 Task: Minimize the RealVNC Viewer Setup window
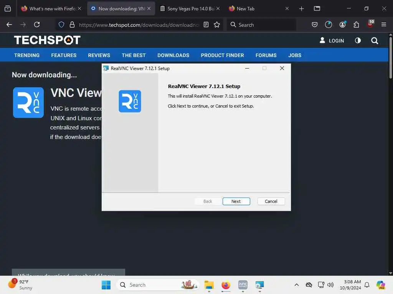click(x=247, y=68)
